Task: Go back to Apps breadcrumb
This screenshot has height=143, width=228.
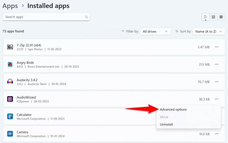Action: (10, 6)
